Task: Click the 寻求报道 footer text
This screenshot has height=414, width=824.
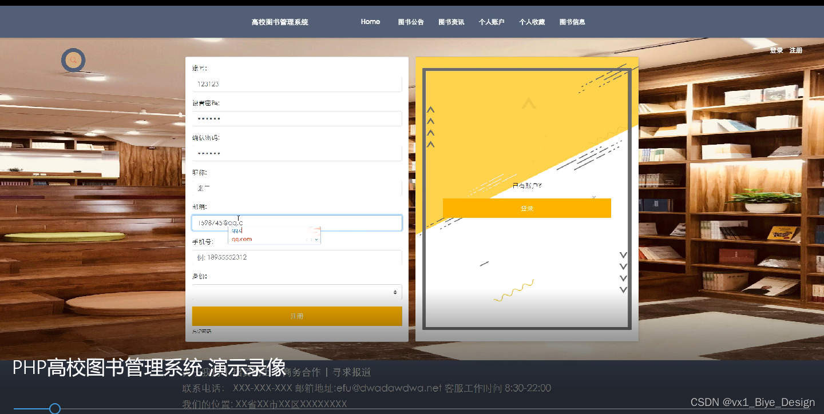Action: (352, 372)
